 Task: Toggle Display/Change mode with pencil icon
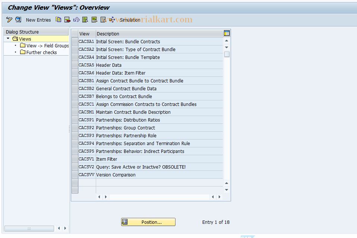click(9, 20)
